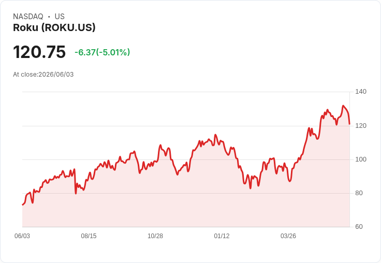Click the At close:2026/06/03 timestamp
Screen dimensions: 381x263
(43, 75)
